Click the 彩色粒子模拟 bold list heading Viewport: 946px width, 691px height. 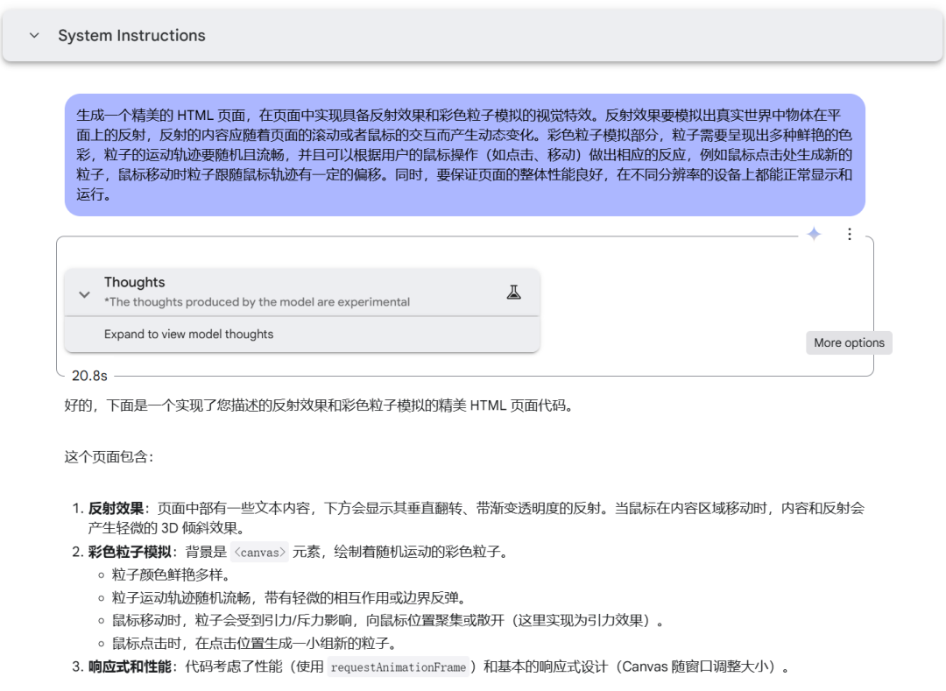(x=130, y=552)
